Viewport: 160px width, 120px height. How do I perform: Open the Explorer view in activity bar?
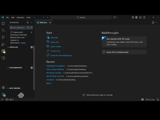pos(3,23)
